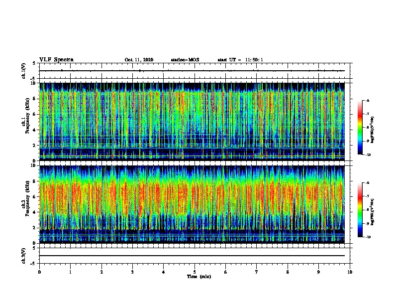Click the ch.1 spectrogram panel
The width and height of the screenshot is (394, 305).
(192, 122)
